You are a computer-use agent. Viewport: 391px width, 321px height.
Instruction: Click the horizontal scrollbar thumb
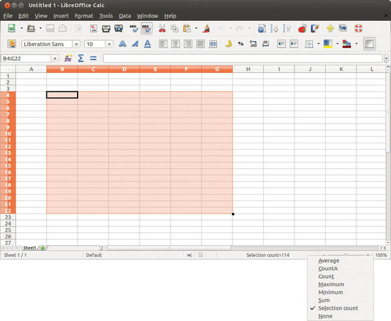[x=169, y=248]
